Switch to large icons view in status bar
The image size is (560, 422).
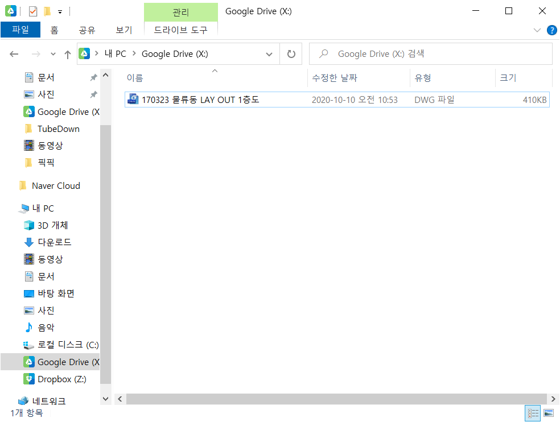click(549, 413)
